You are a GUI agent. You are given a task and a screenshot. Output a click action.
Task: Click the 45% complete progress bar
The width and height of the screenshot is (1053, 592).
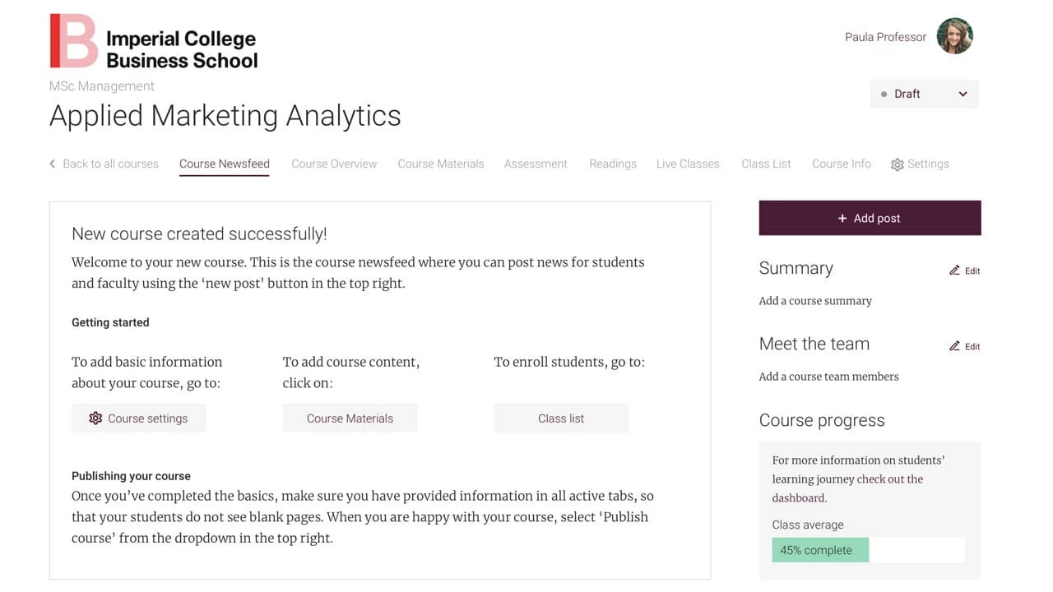point(869,550)
